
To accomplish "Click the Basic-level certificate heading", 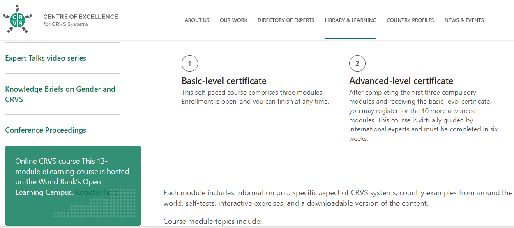I will 224,81.
